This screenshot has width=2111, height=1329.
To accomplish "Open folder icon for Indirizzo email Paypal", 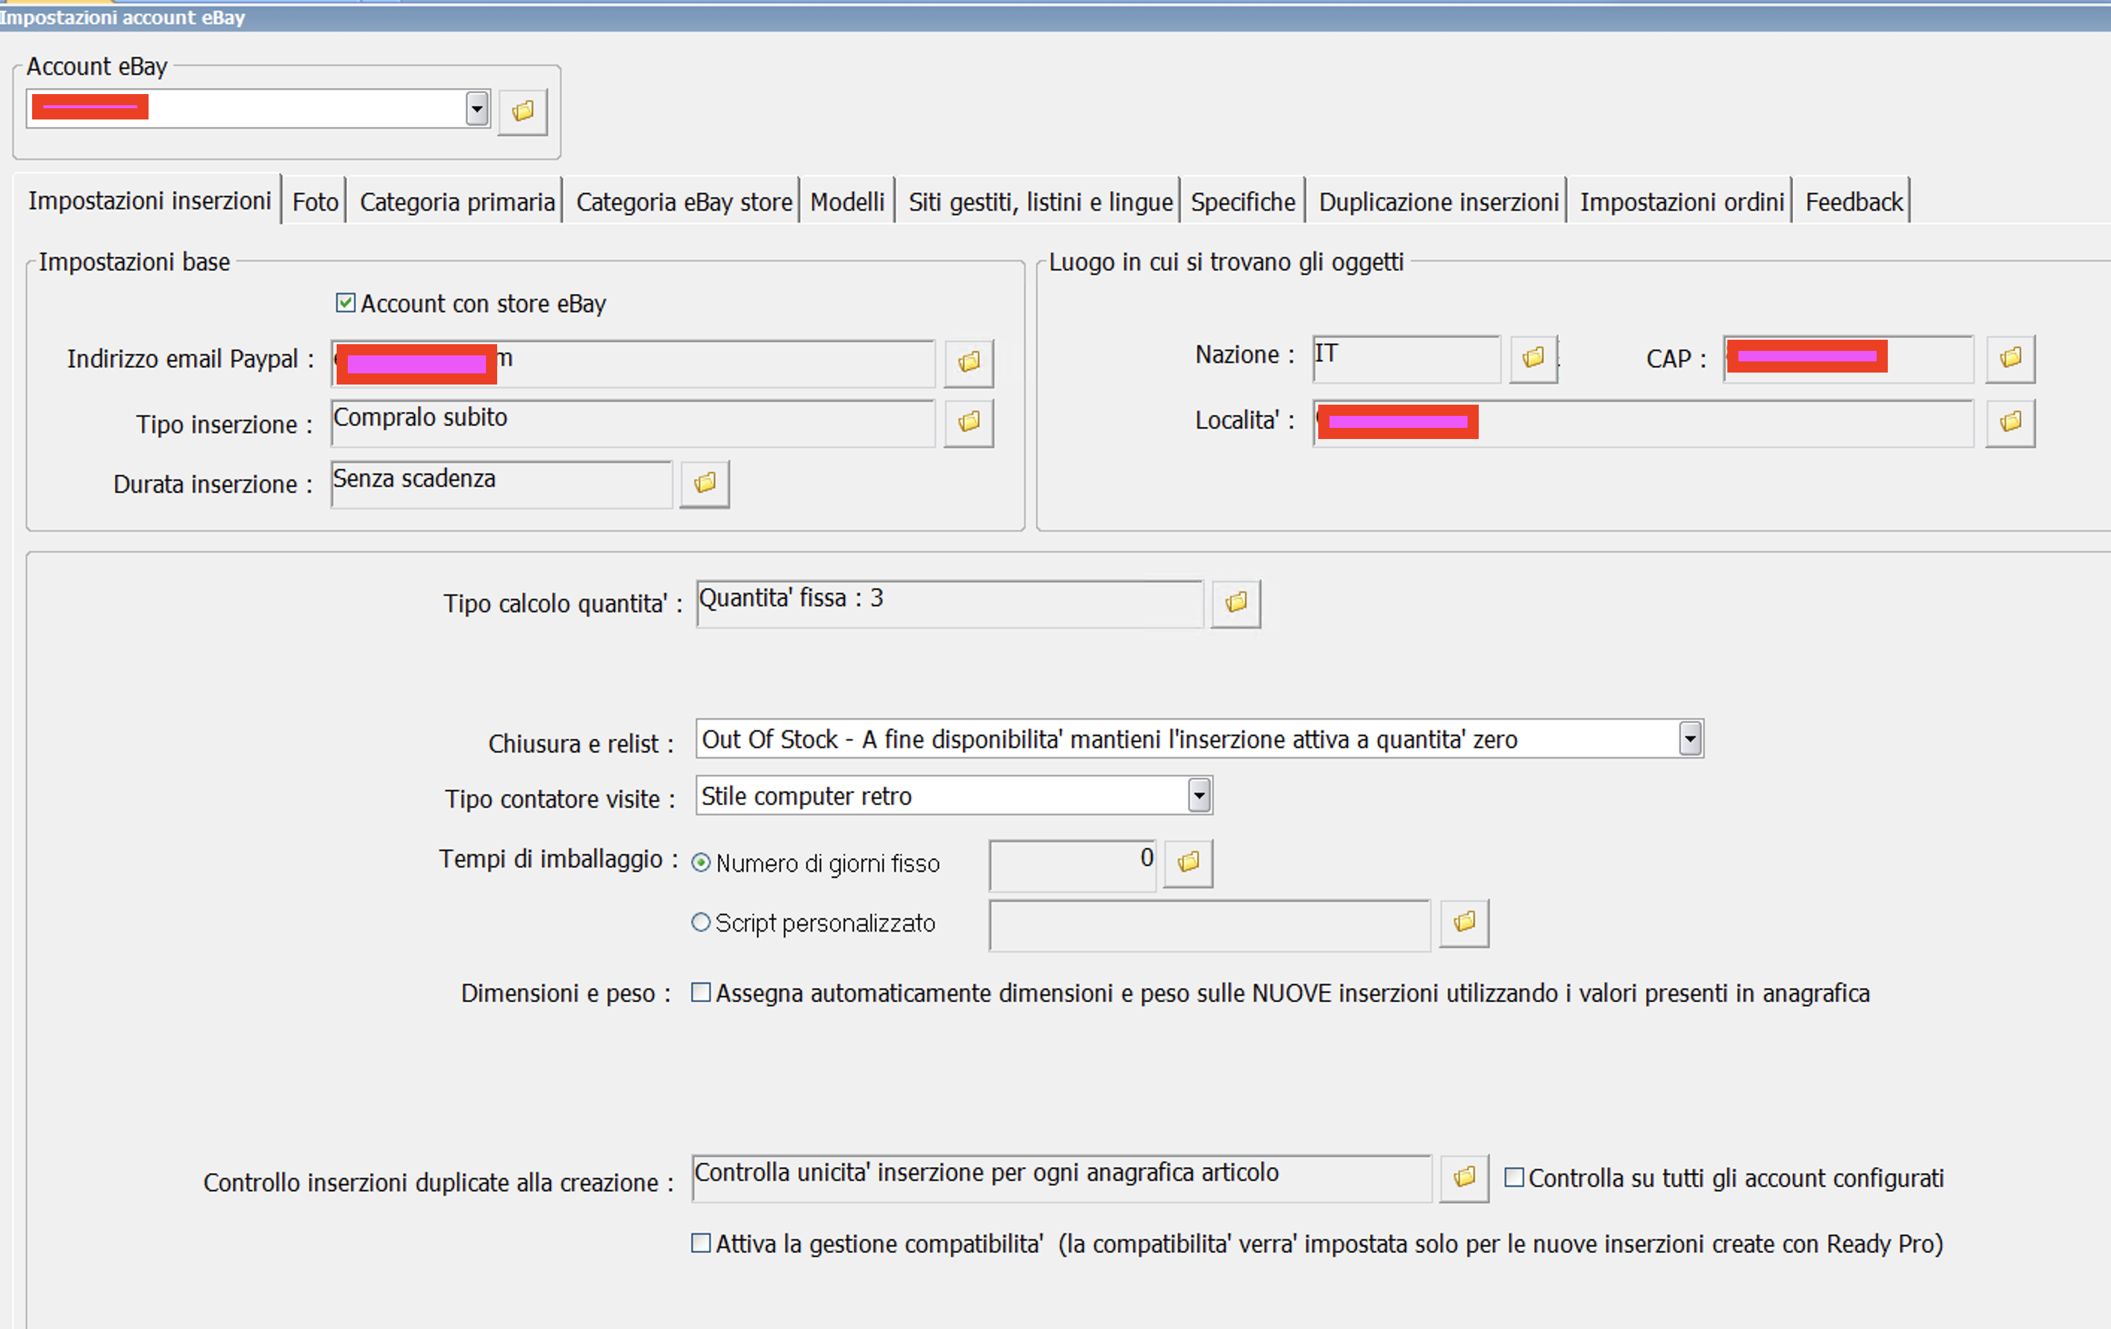I will pos(969,363).
